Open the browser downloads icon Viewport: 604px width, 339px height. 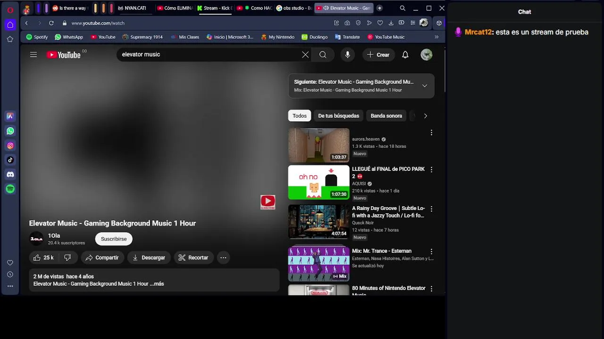tap(391, 23)
